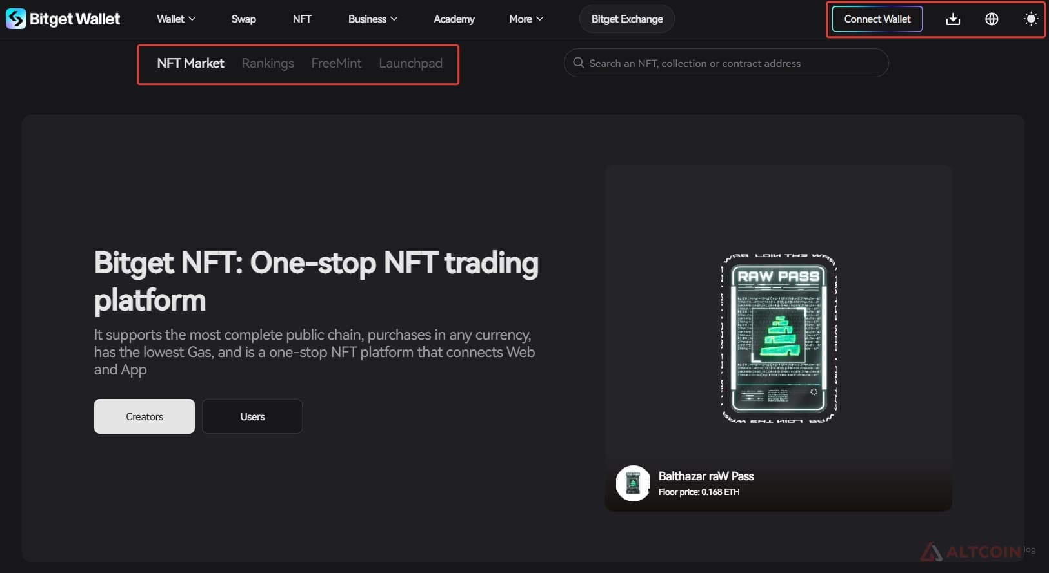
Task: Toggle light theme sun icon
Action: coord(1031,19)
